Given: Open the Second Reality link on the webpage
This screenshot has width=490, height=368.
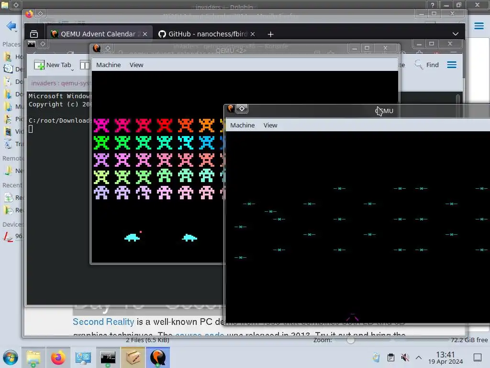Looking at the screenshot, I should (x=103, y=322).
